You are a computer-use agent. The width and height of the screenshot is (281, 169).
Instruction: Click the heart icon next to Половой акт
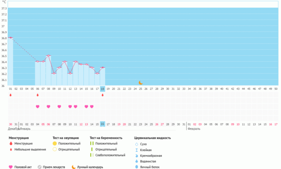(11, 167)
